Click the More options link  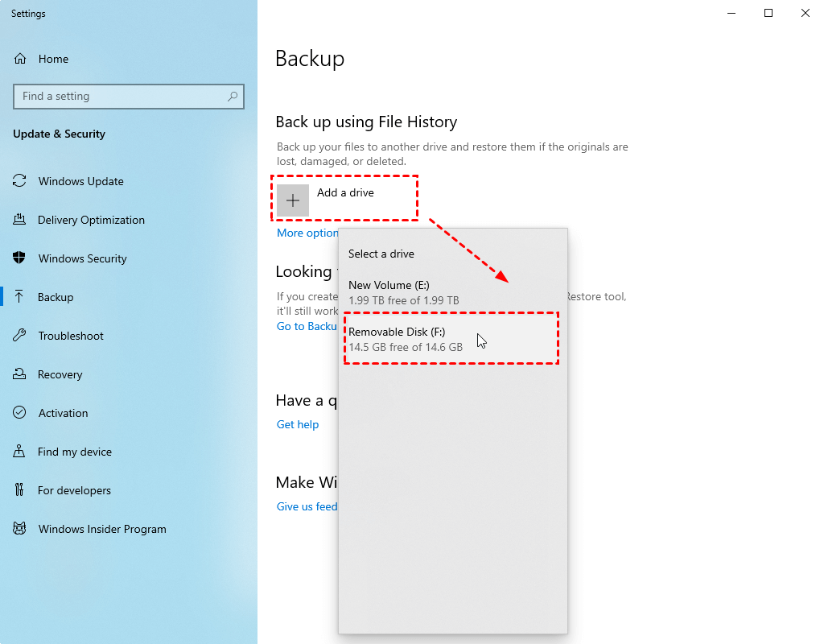307,233
